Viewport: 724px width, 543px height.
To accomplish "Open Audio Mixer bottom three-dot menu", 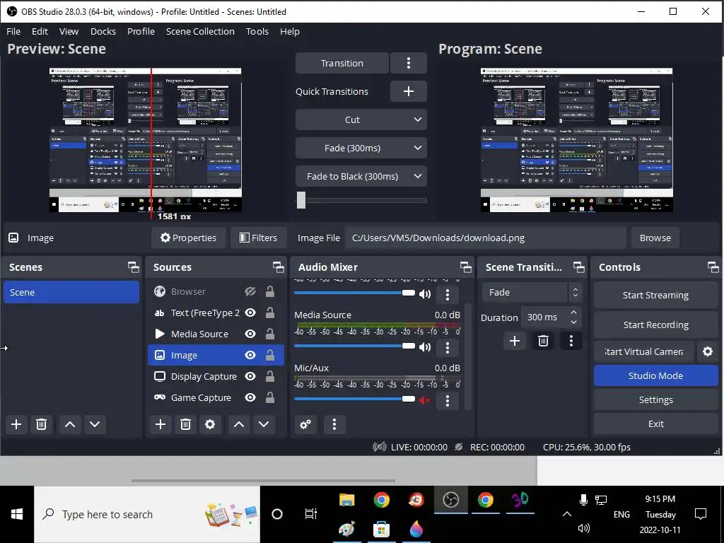I will [x=334, y=424].
